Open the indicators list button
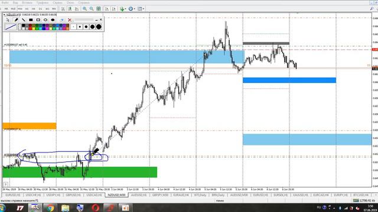The image size is (378, 212). (122, 9)
